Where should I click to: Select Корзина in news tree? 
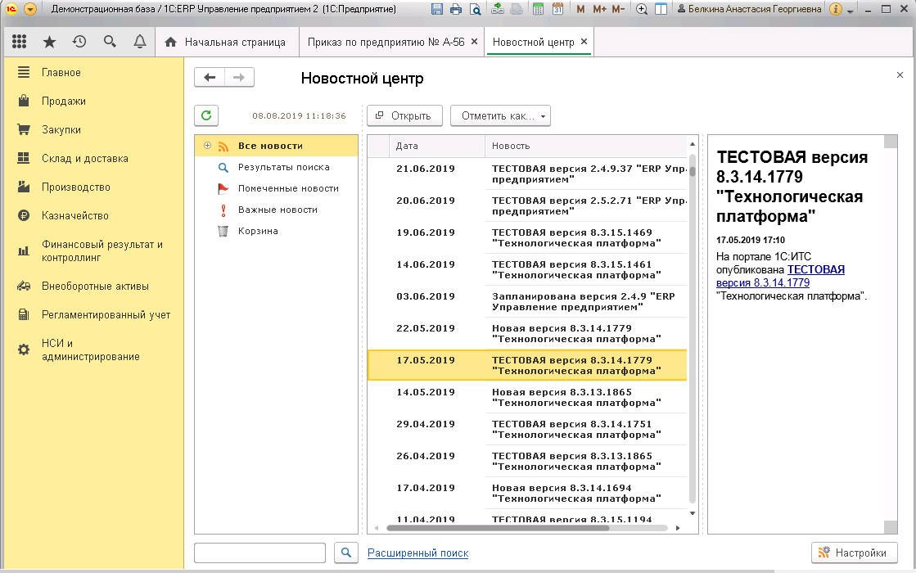258,231
